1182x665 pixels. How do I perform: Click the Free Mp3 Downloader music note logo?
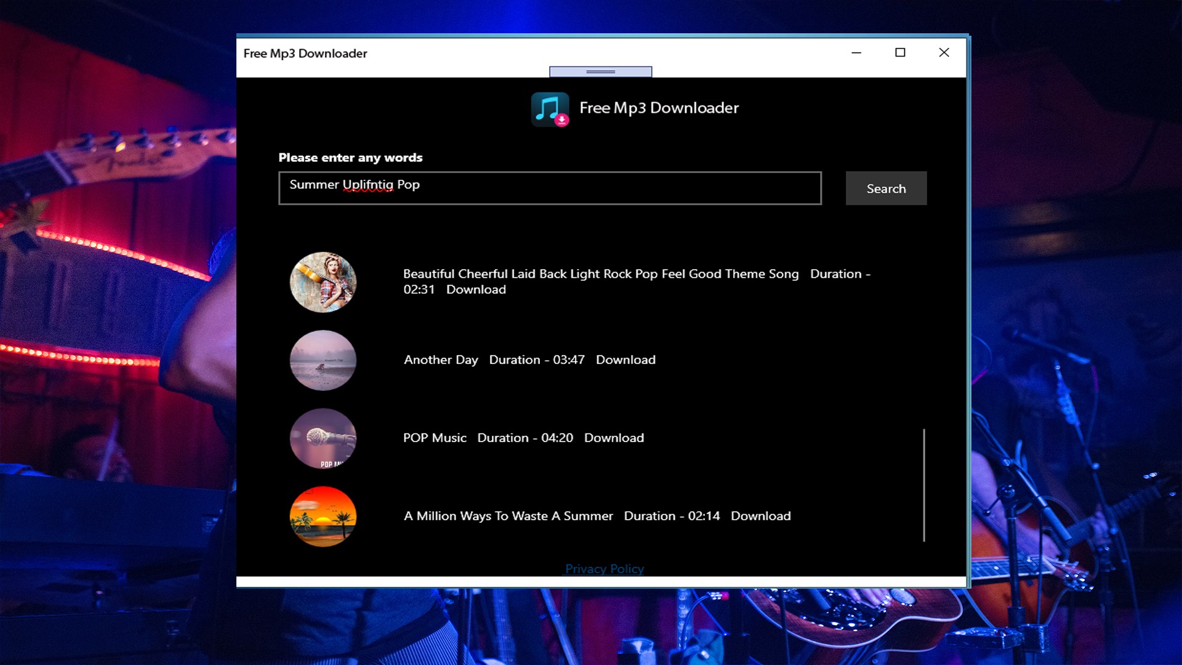point(550,109)
